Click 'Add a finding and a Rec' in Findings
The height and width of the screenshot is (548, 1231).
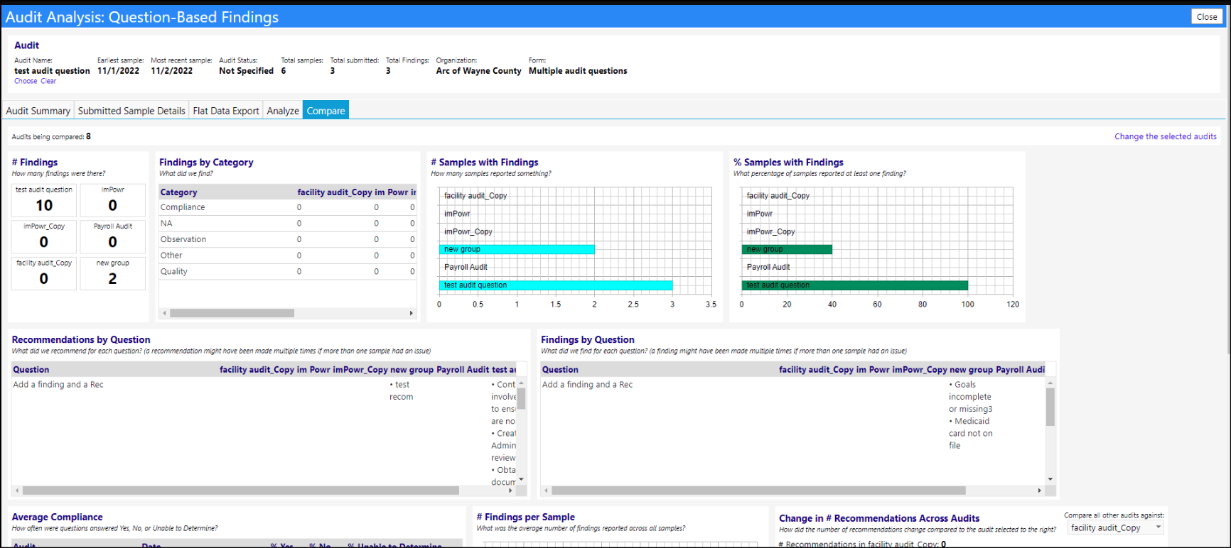pos(587,385)
